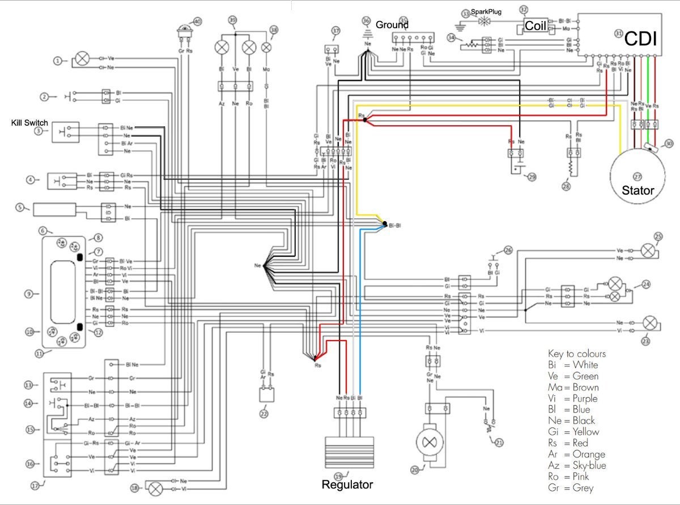Click the numbered callout circle 13
The image size is (680, 505).
(28, 385)
